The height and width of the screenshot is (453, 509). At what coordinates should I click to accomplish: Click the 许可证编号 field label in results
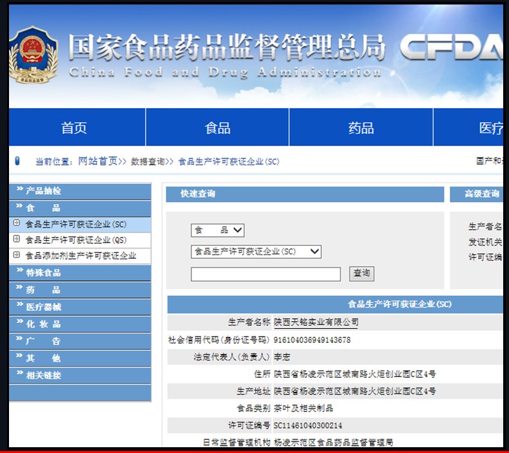click(x=249, y=425)
